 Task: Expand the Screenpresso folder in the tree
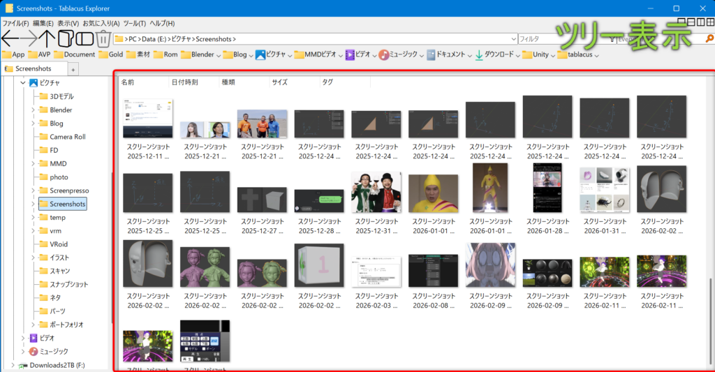[33, 191]
